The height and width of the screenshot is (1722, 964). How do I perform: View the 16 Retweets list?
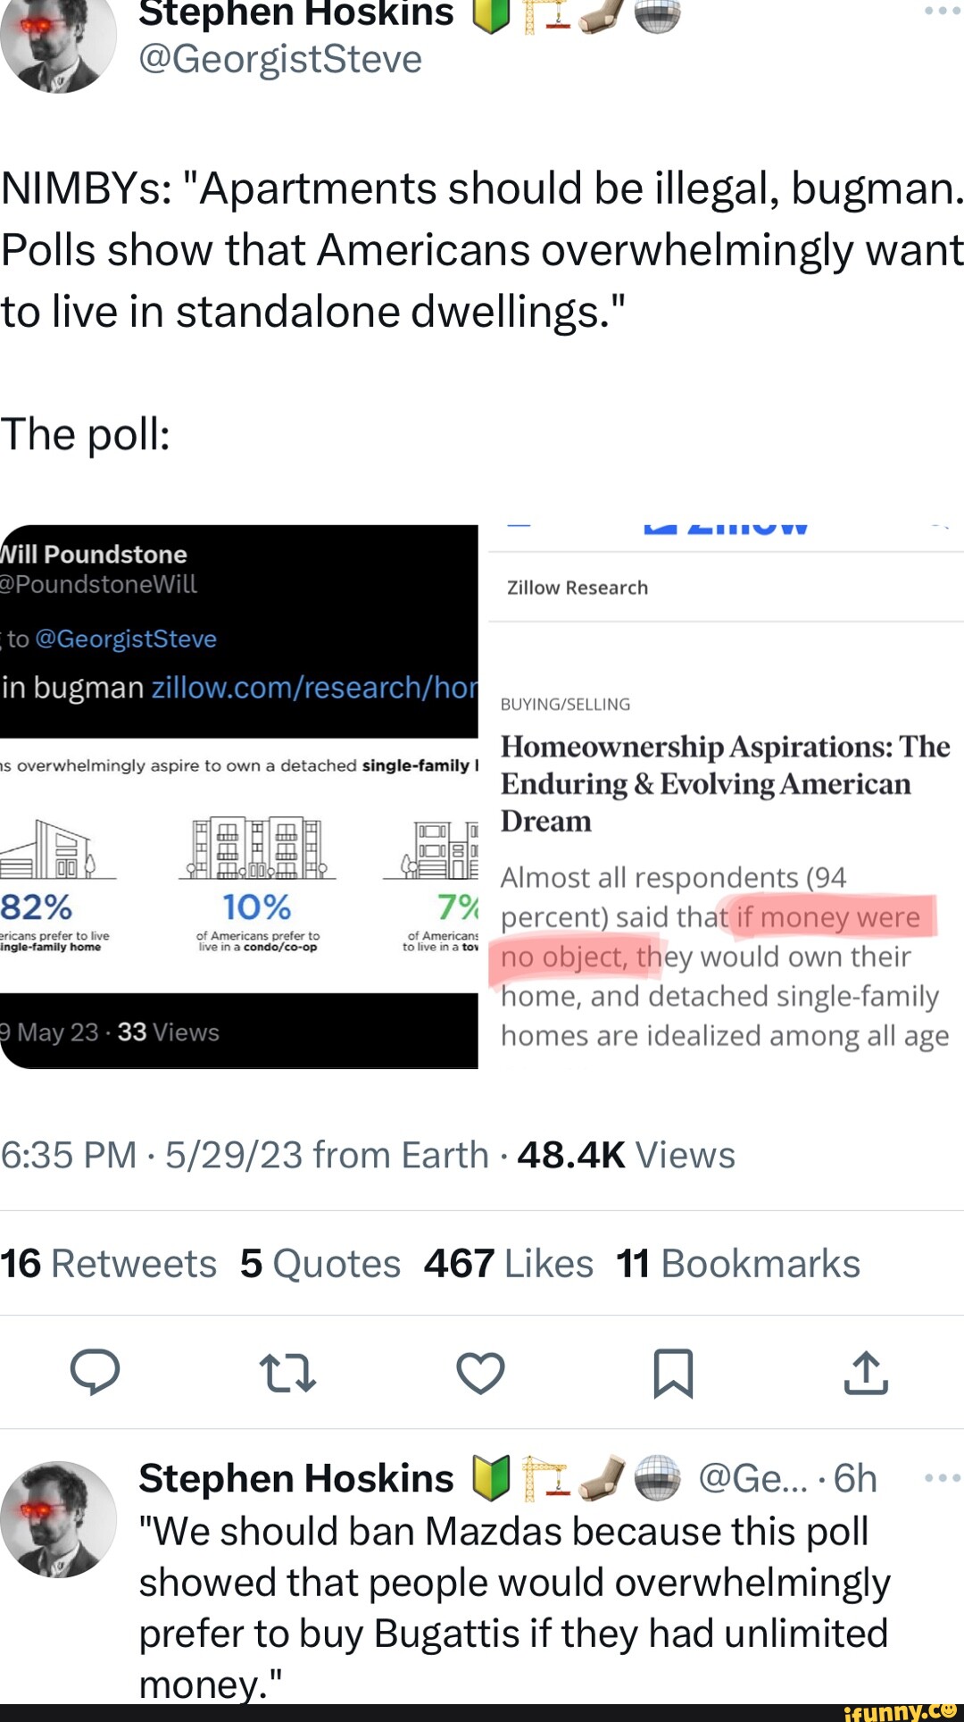coord(108,1264)
